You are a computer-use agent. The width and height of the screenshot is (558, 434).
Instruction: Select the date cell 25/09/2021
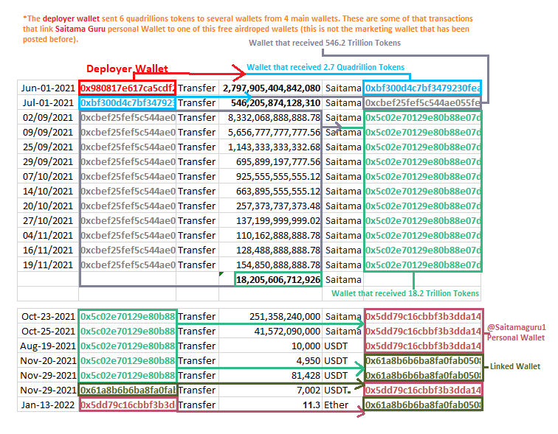coord(48,147)
